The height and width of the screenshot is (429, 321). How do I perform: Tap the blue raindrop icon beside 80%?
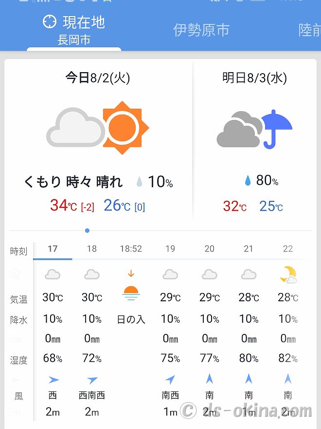click(248, 180)
